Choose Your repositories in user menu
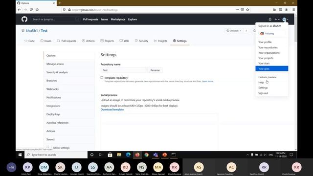Image resolution: width=313 pixels, height=176 pixels. click(272, 47)
